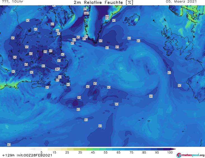
Task: Select the green 45–55 color scale segment
Action: click(99, 149)
